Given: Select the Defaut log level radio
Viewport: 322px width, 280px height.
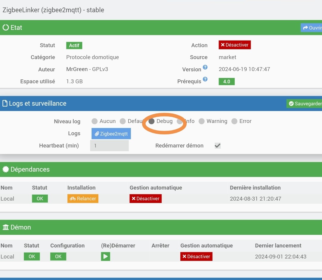Looking at the screenshot, I should tap(123, 121).
